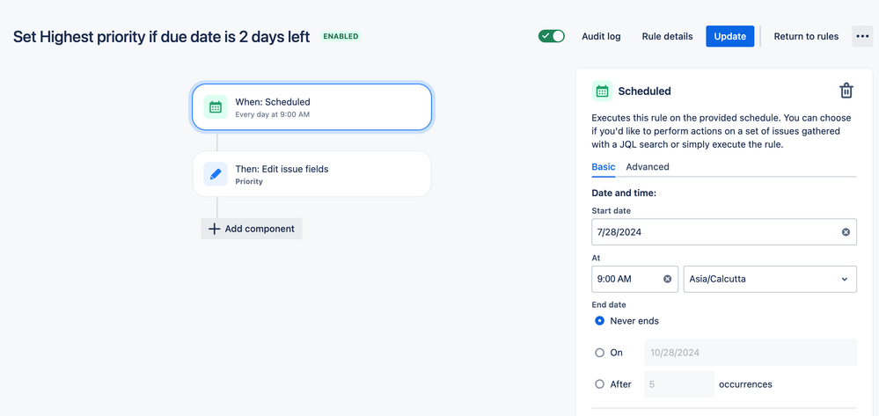The width and height of the screenshot is (879, 416).
Task: Expand the Asia/Calcutta timezone dropdown
Action: pyautogui.click(x=770, y=279)
